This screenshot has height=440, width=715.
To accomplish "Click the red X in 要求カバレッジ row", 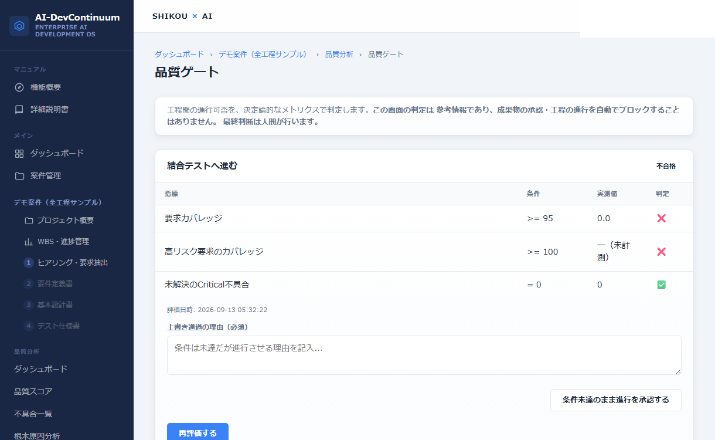I will point(662,218).
